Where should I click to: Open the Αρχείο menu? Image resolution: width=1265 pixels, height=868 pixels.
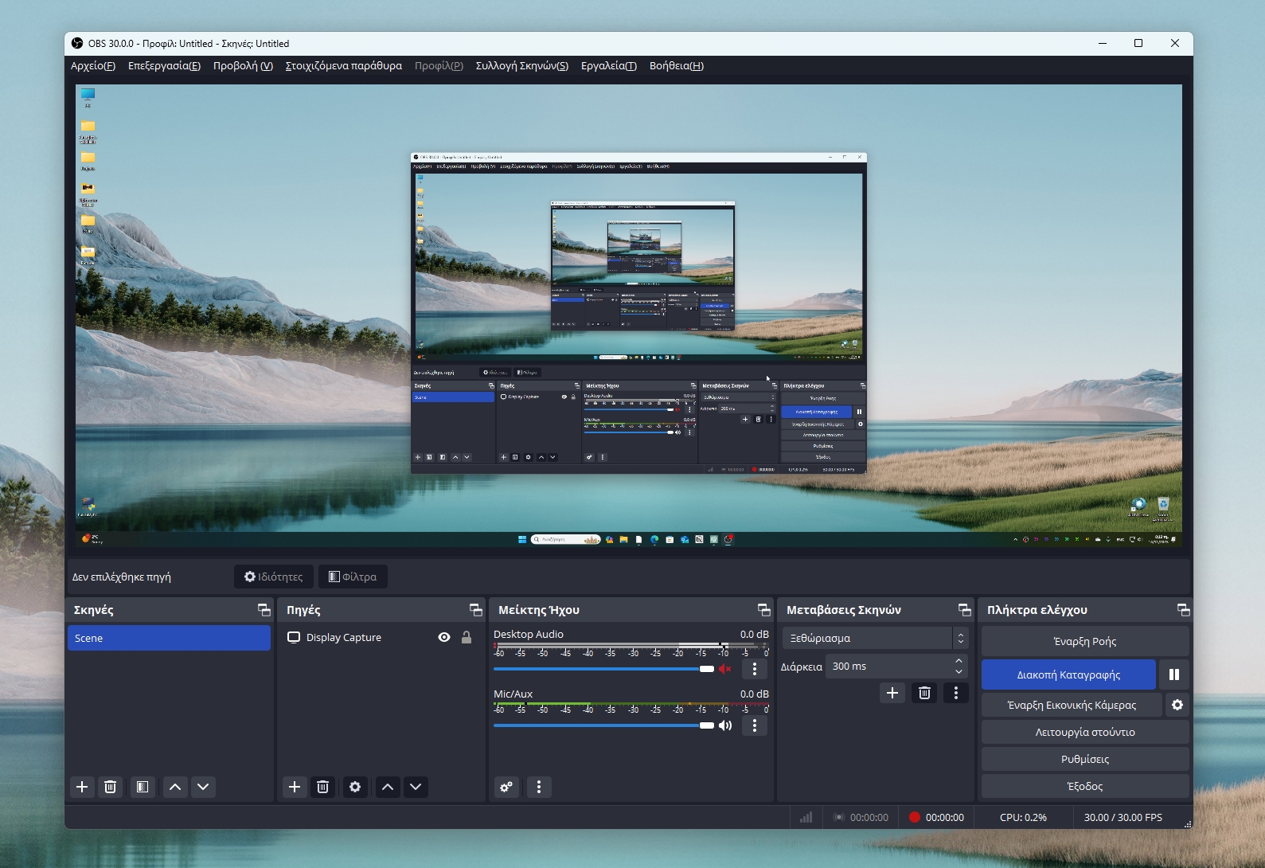92,66
